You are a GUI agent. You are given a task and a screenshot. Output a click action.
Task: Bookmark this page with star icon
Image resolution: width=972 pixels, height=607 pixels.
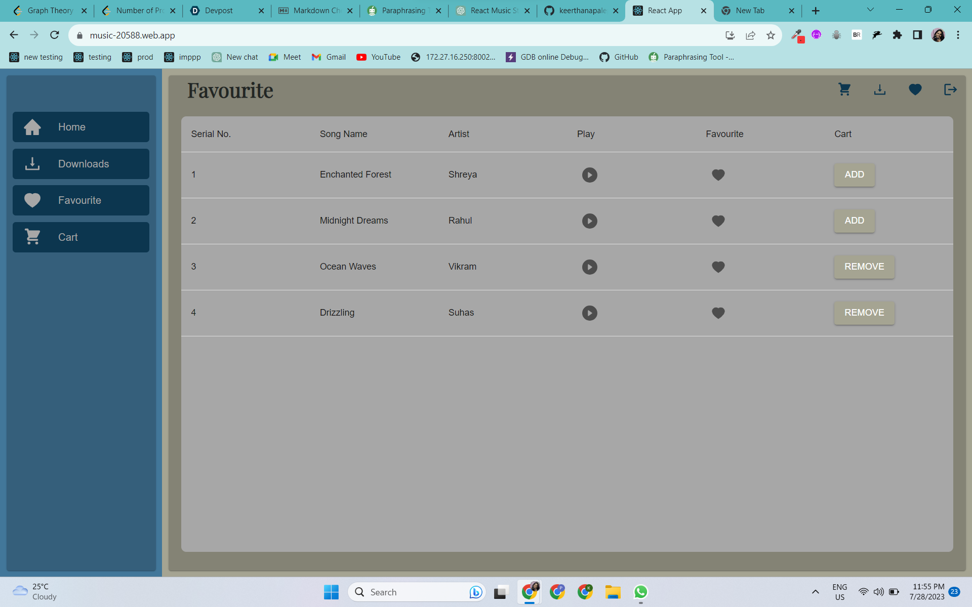(771, 35)
